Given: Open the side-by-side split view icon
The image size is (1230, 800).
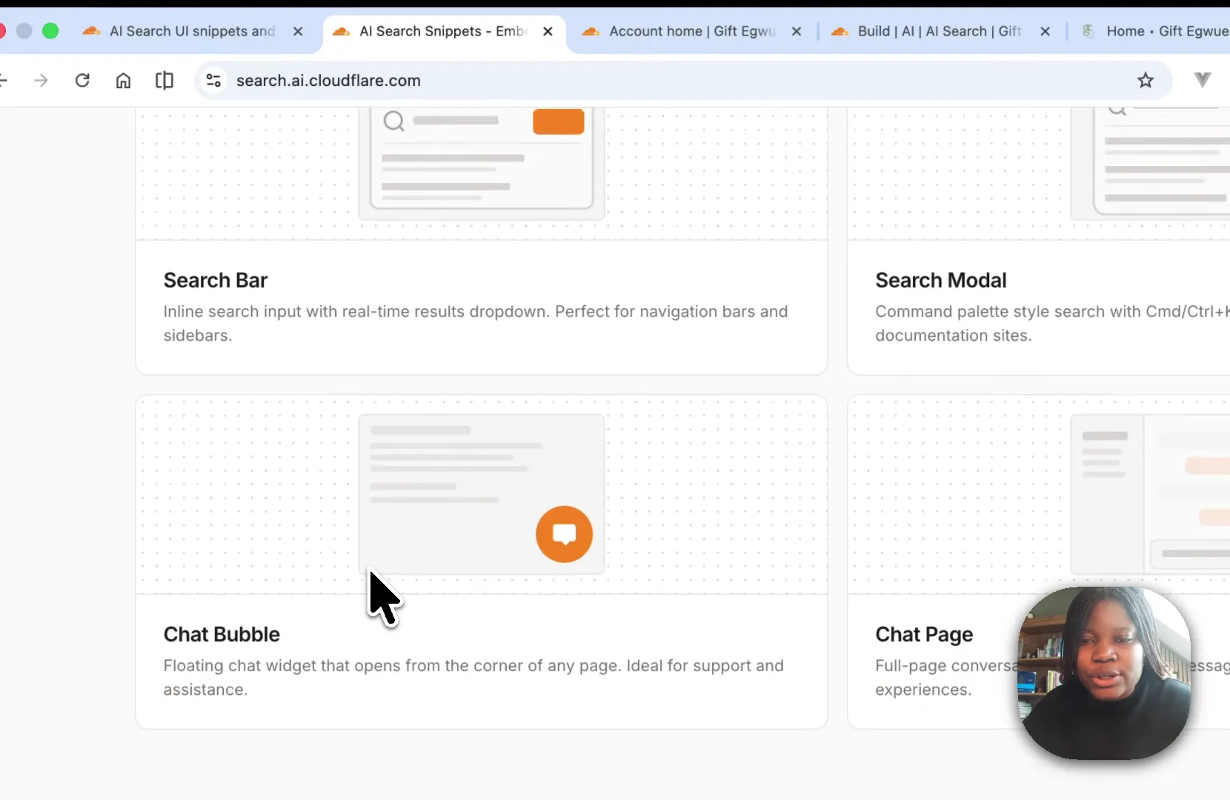Looking at the screenshot, I should coord(164,80).
